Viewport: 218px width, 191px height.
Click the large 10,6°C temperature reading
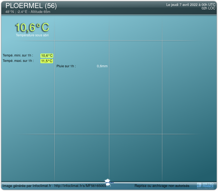pyautogui.click(x=32, y=27)
